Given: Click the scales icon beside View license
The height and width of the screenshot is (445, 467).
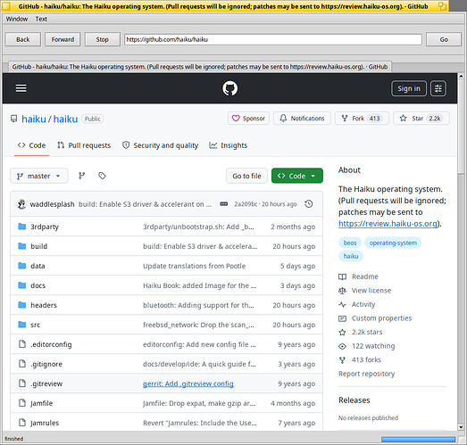Looking at the screenshot, I should tap(342, 291).
